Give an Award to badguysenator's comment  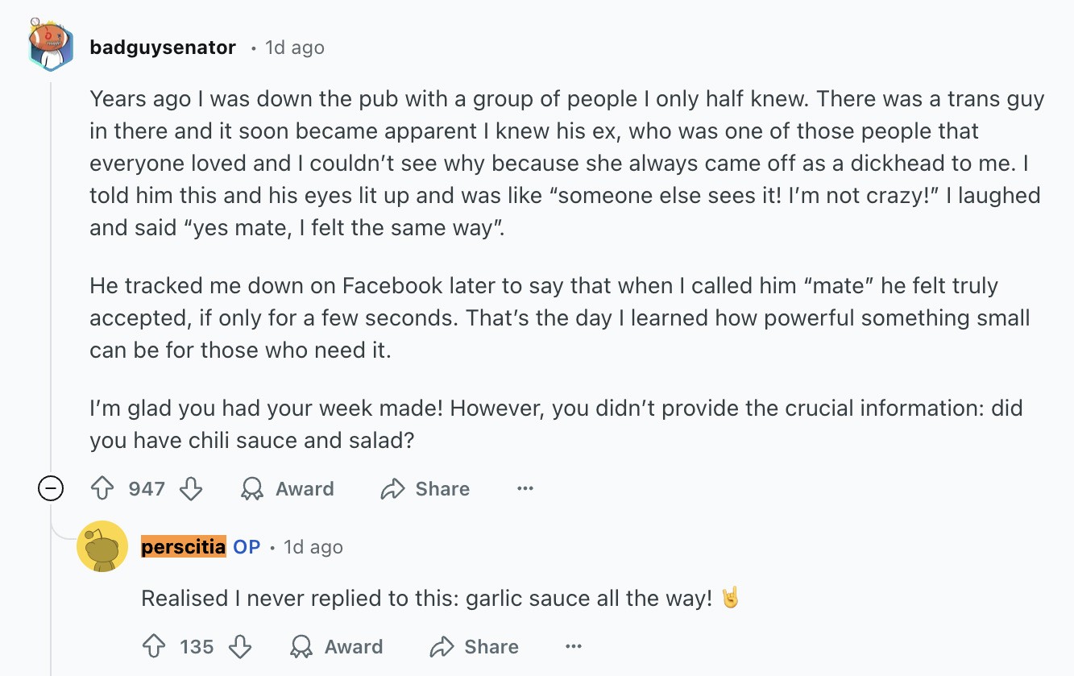pyautogui.click(x=286, y=488)
